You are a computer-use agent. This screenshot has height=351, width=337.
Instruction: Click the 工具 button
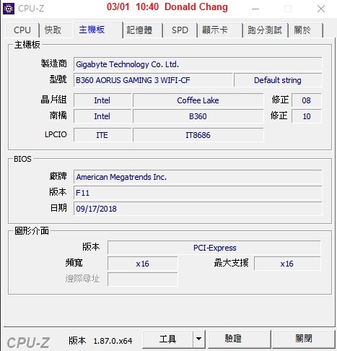click(167, 339)
